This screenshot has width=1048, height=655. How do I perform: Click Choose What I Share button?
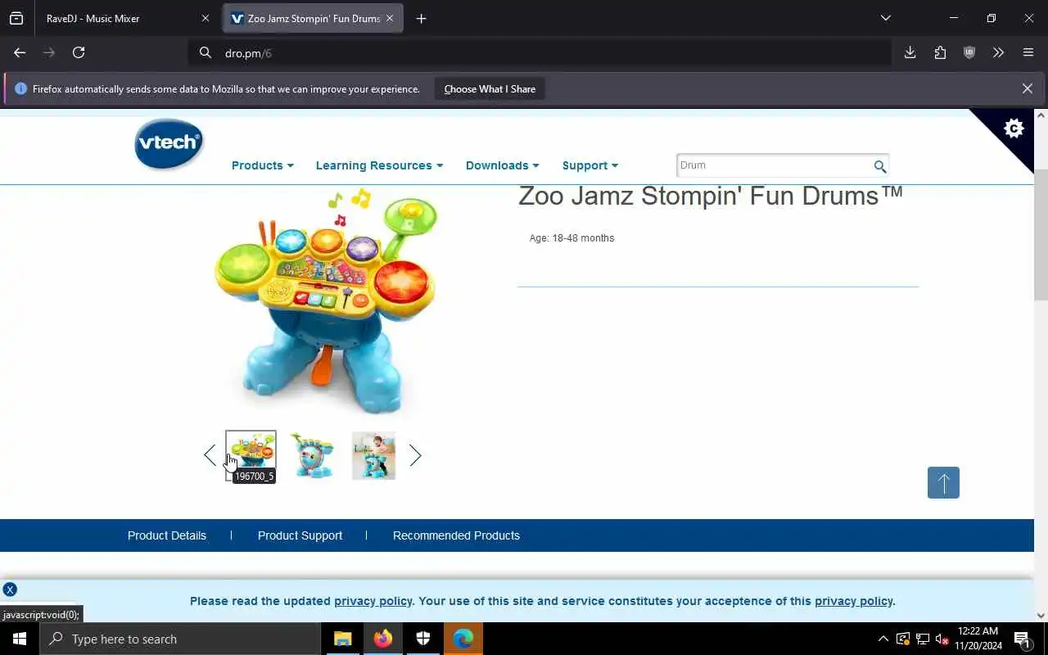(x=490, y=89)
